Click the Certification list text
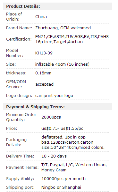 [x=72, y=39]
